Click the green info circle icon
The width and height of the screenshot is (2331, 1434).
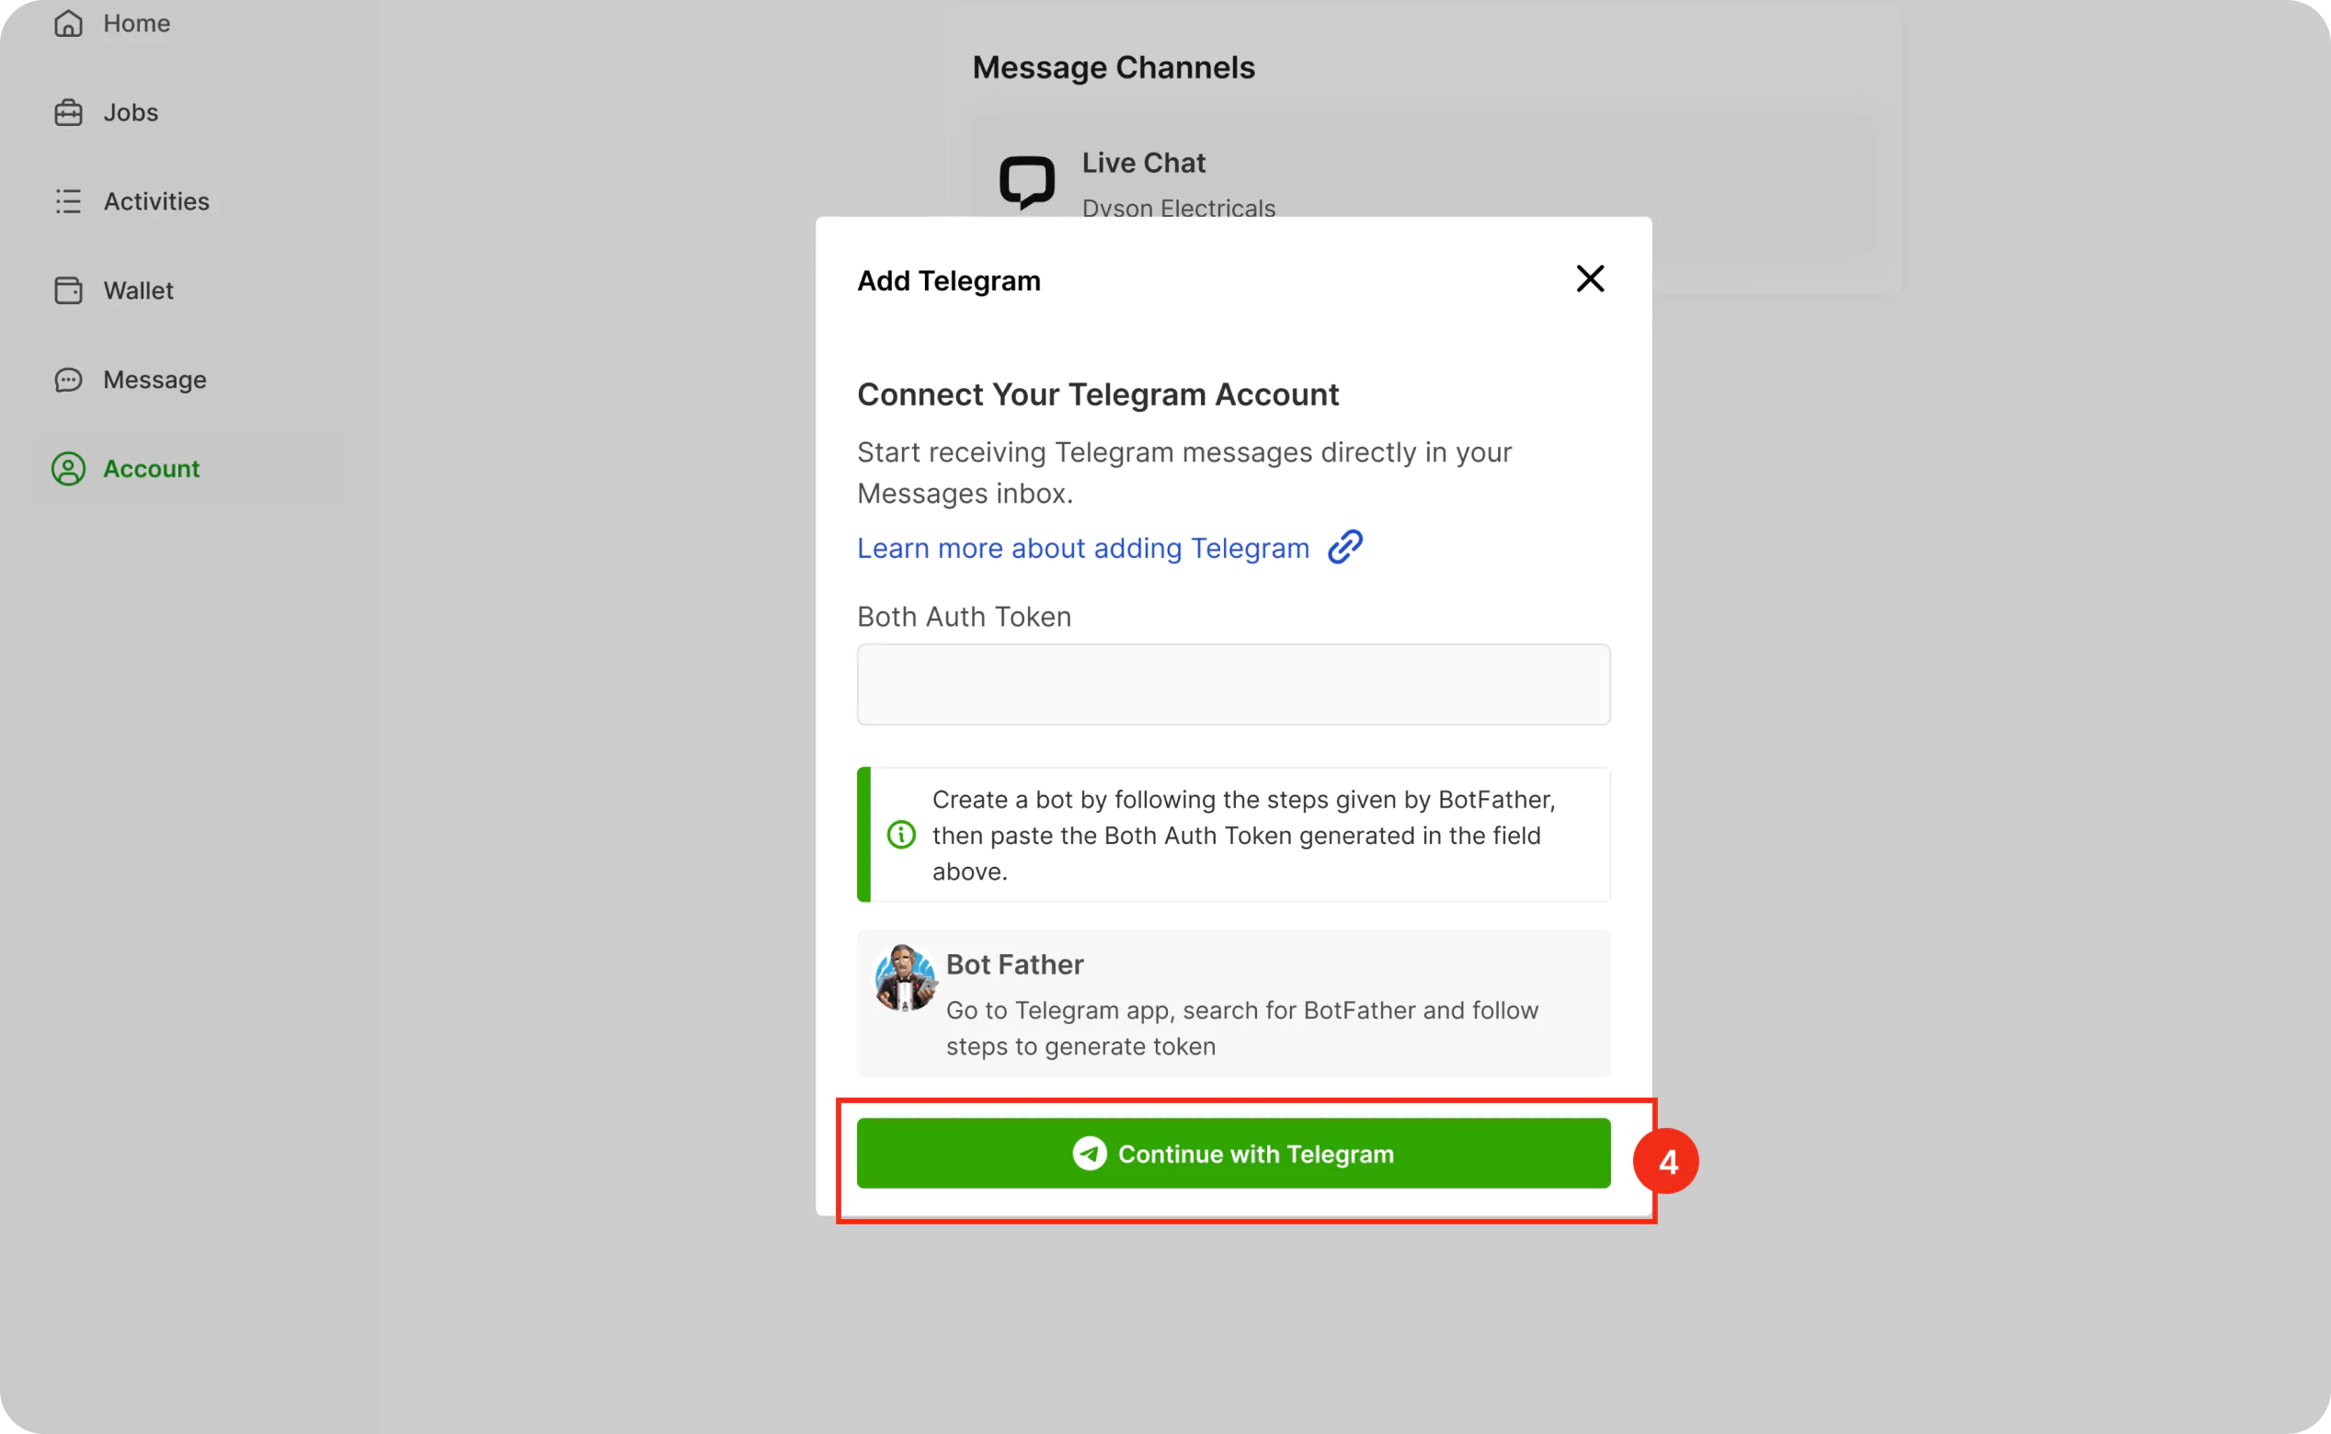900,835
